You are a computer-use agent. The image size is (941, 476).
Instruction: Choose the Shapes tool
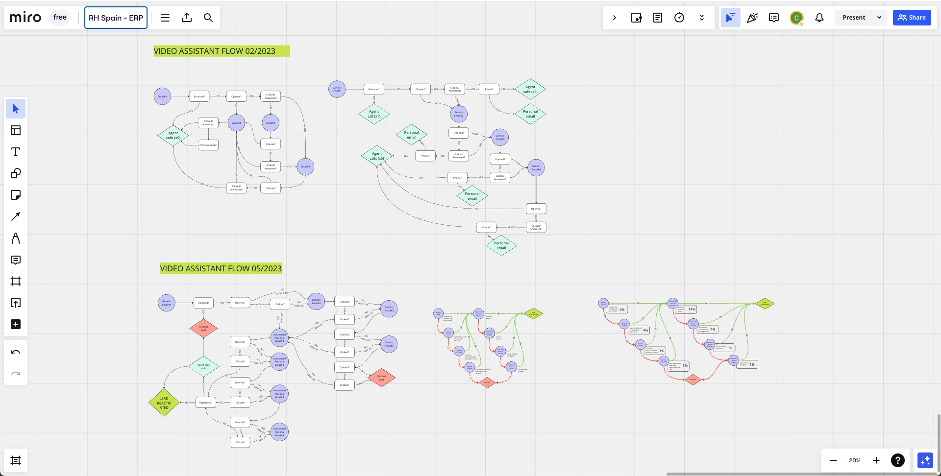coord(16,173)
